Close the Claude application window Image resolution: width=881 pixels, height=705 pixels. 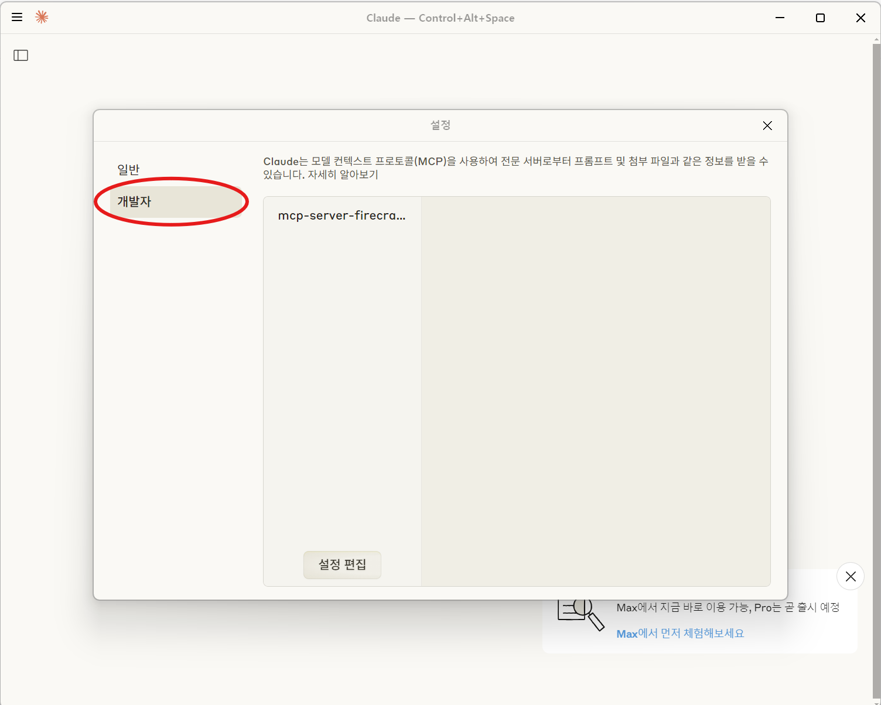click(x=860, y=18)
